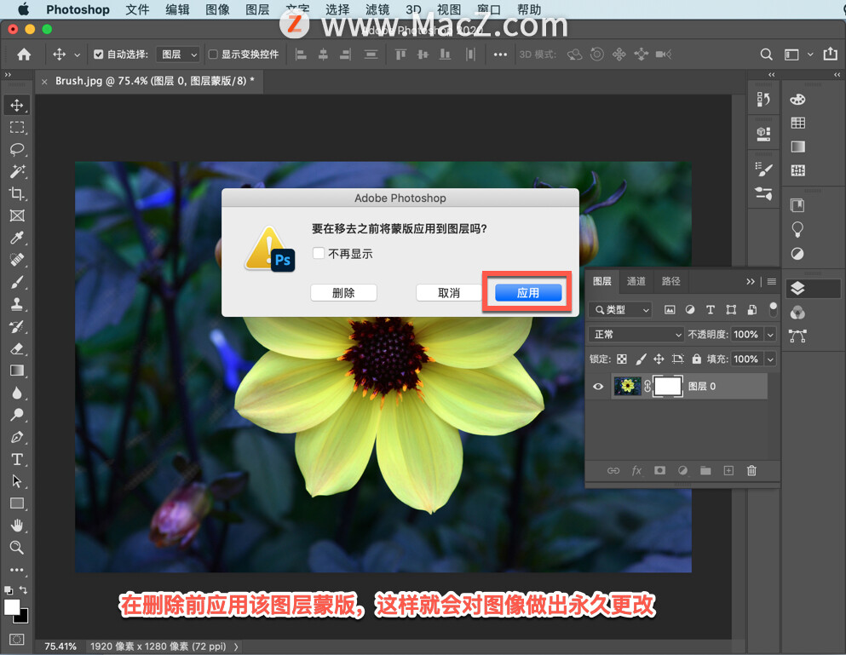The image size is (846, 655).
Task: Select the Gradient tool
Action: point(17,371)
